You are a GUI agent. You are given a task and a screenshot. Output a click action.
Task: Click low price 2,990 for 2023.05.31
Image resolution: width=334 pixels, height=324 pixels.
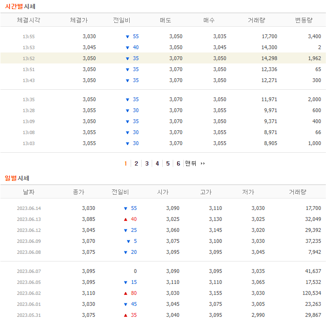point(258,315)
